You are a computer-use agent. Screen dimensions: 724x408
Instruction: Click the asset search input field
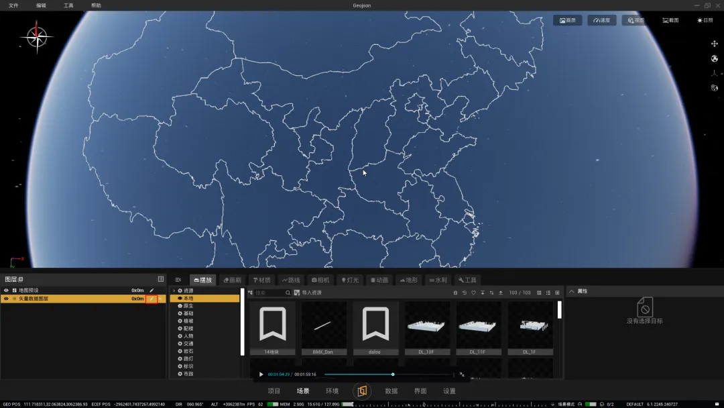click(269, 293)
